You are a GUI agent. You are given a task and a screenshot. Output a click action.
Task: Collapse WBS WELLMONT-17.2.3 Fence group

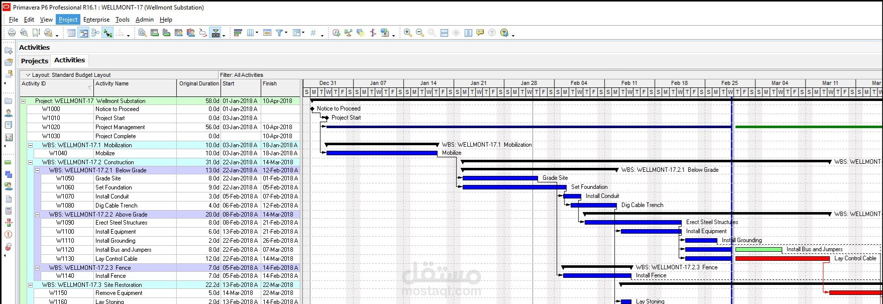tap(37, 268)
